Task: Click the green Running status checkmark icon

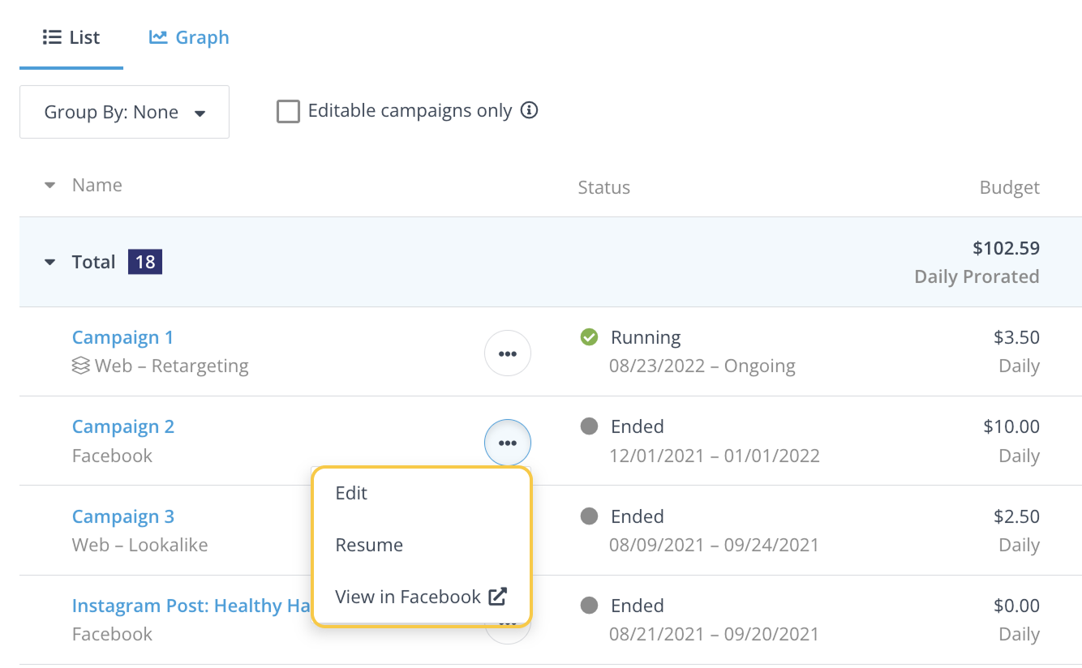Action: [x=590, y=337]
